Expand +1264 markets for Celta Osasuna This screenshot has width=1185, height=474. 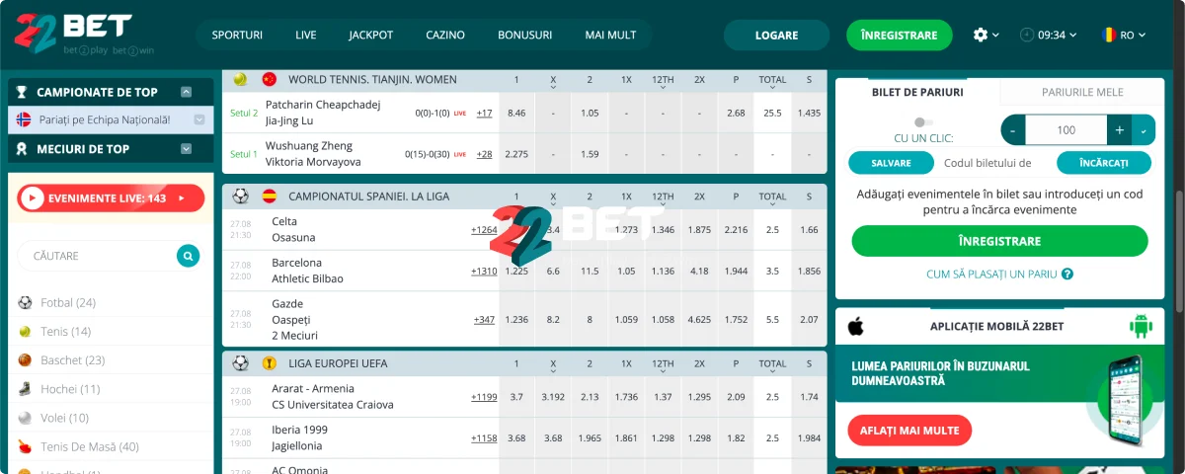(484, 230)
